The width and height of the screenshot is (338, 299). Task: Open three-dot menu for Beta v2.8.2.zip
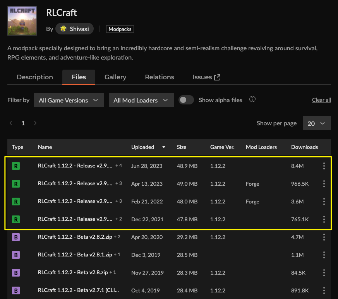[x=324, y=237]
